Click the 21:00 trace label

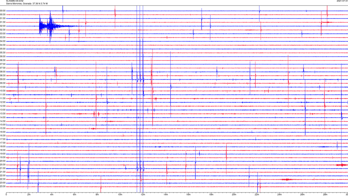click(x=3, y=168)
